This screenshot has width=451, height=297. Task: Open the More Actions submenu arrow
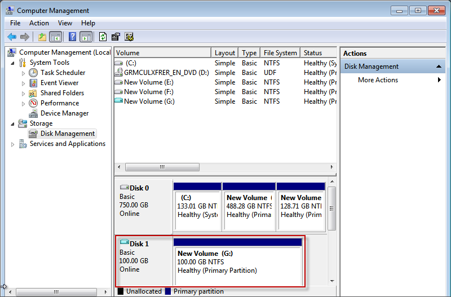(x=439, y=80)
